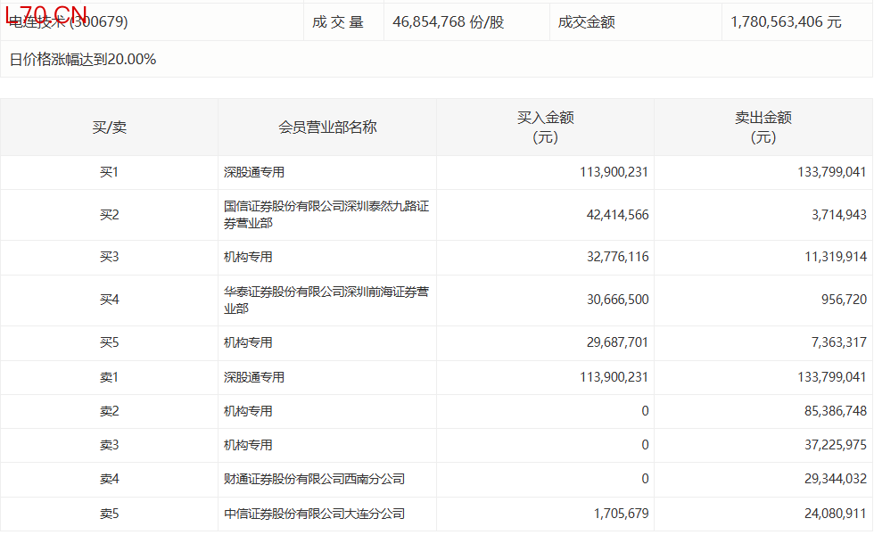Click 中信证券股份有限公司大连分公司 entry
Image resolution: width=874 pixels, height=535 pixels.
(x=314, y=514)
